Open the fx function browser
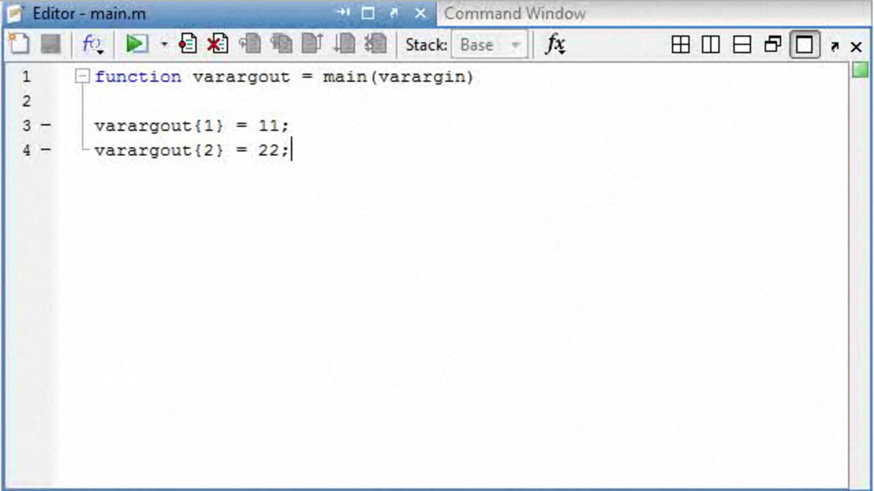Screen dimensions: 874x491 pos(555,45)
